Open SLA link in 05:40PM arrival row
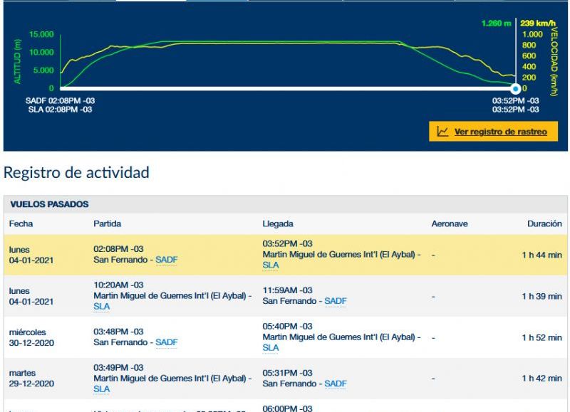This screenshot has height=412, width=570. (x=271, y=348)
